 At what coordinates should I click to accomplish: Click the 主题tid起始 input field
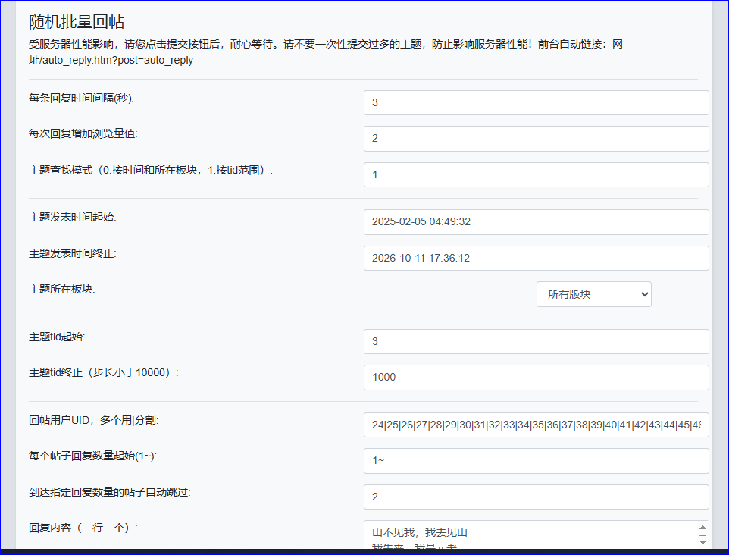pyautogui.click(x=536, y=341)
